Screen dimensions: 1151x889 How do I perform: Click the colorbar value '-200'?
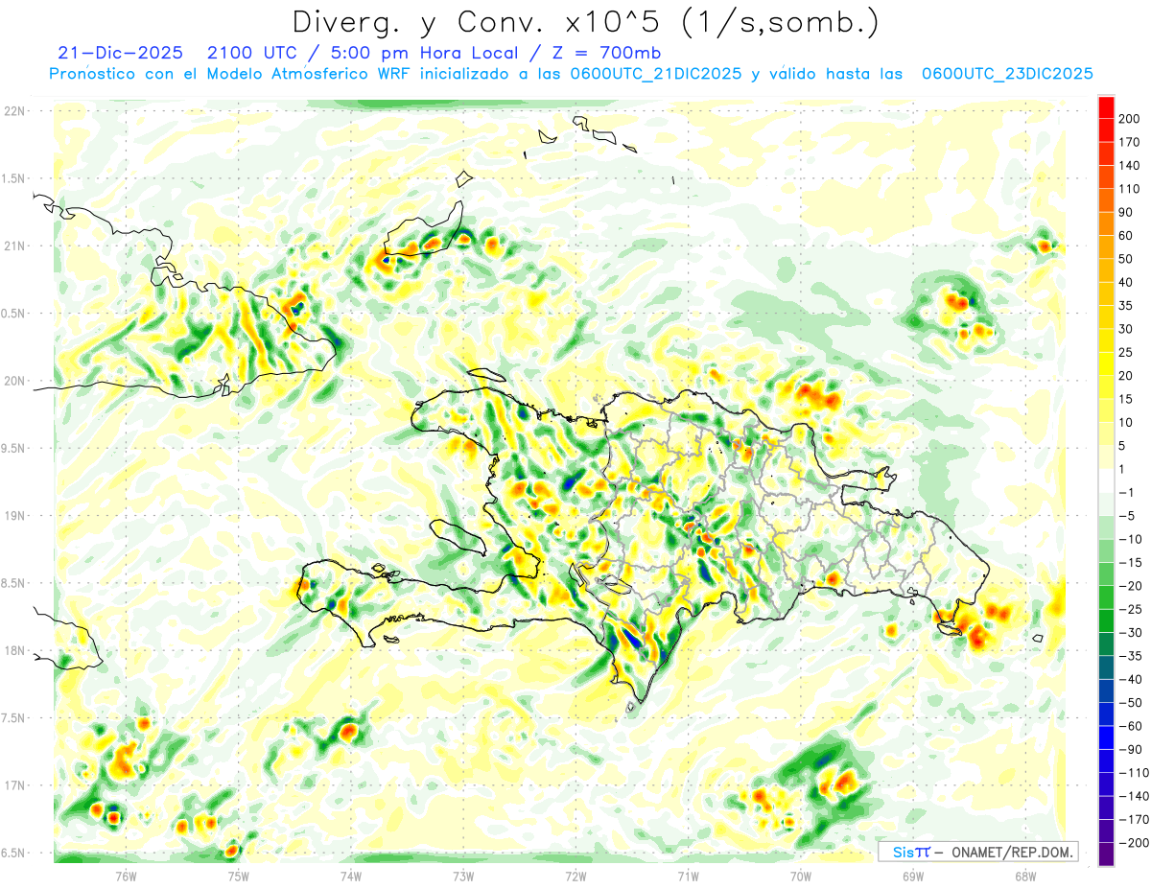[x=1133, y=843]
